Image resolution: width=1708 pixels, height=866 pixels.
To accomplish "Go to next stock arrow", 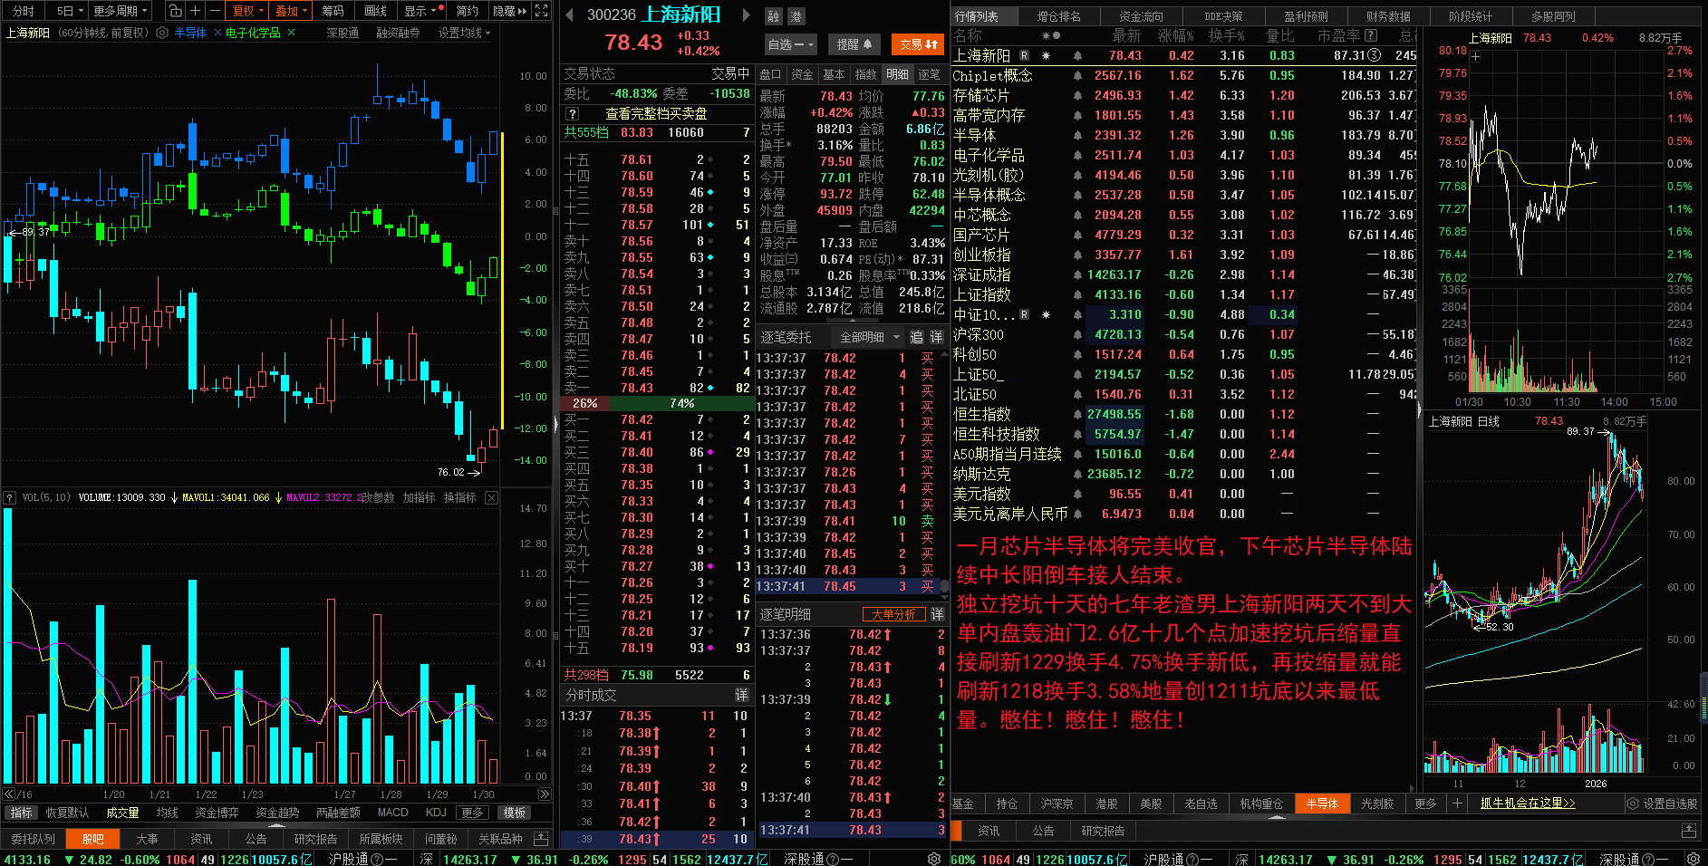I will point(746,14).
